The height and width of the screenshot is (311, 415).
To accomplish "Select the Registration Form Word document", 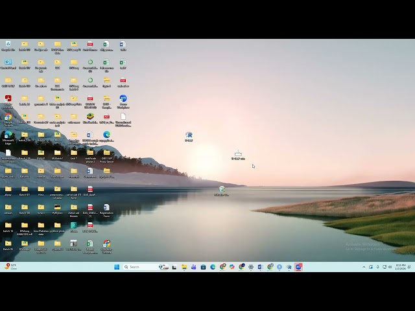I will click(x=106, y=208).
